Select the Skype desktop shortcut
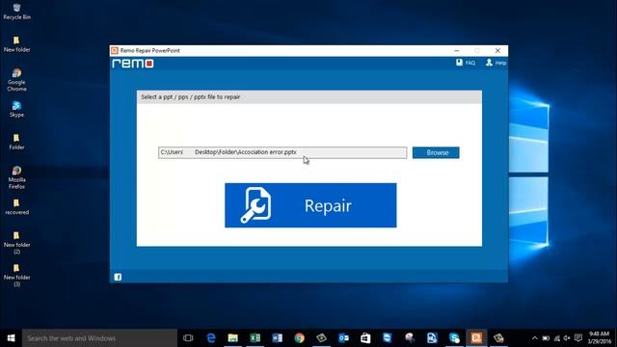617x347 pixels. tap(16, 109)
